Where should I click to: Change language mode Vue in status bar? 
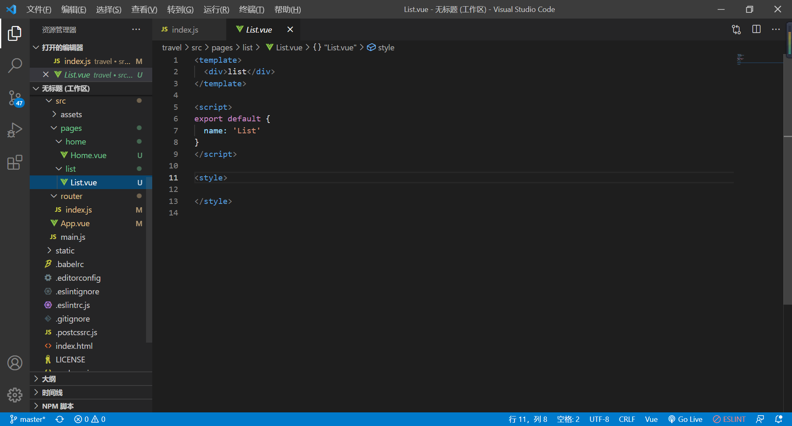click(651, 419)
